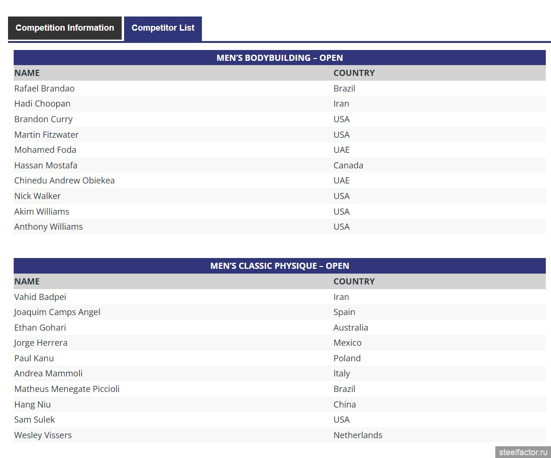The width and height of the screenshot is (551, 458).
Task: Click Rafael Brandao in the competitor list
Action: (x=44, y=88)
